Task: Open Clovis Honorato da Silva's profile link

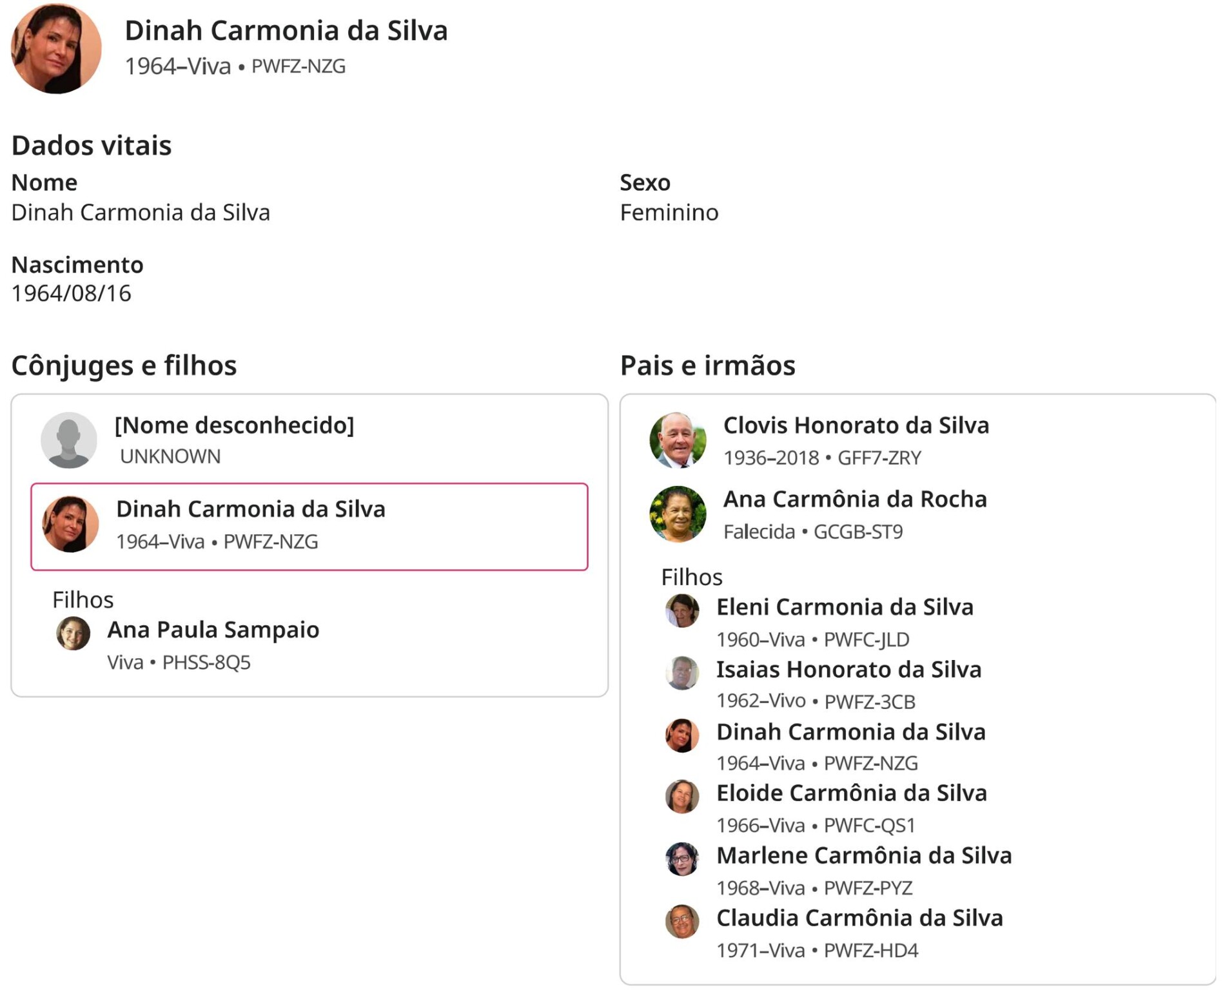Action: [856, 425]
